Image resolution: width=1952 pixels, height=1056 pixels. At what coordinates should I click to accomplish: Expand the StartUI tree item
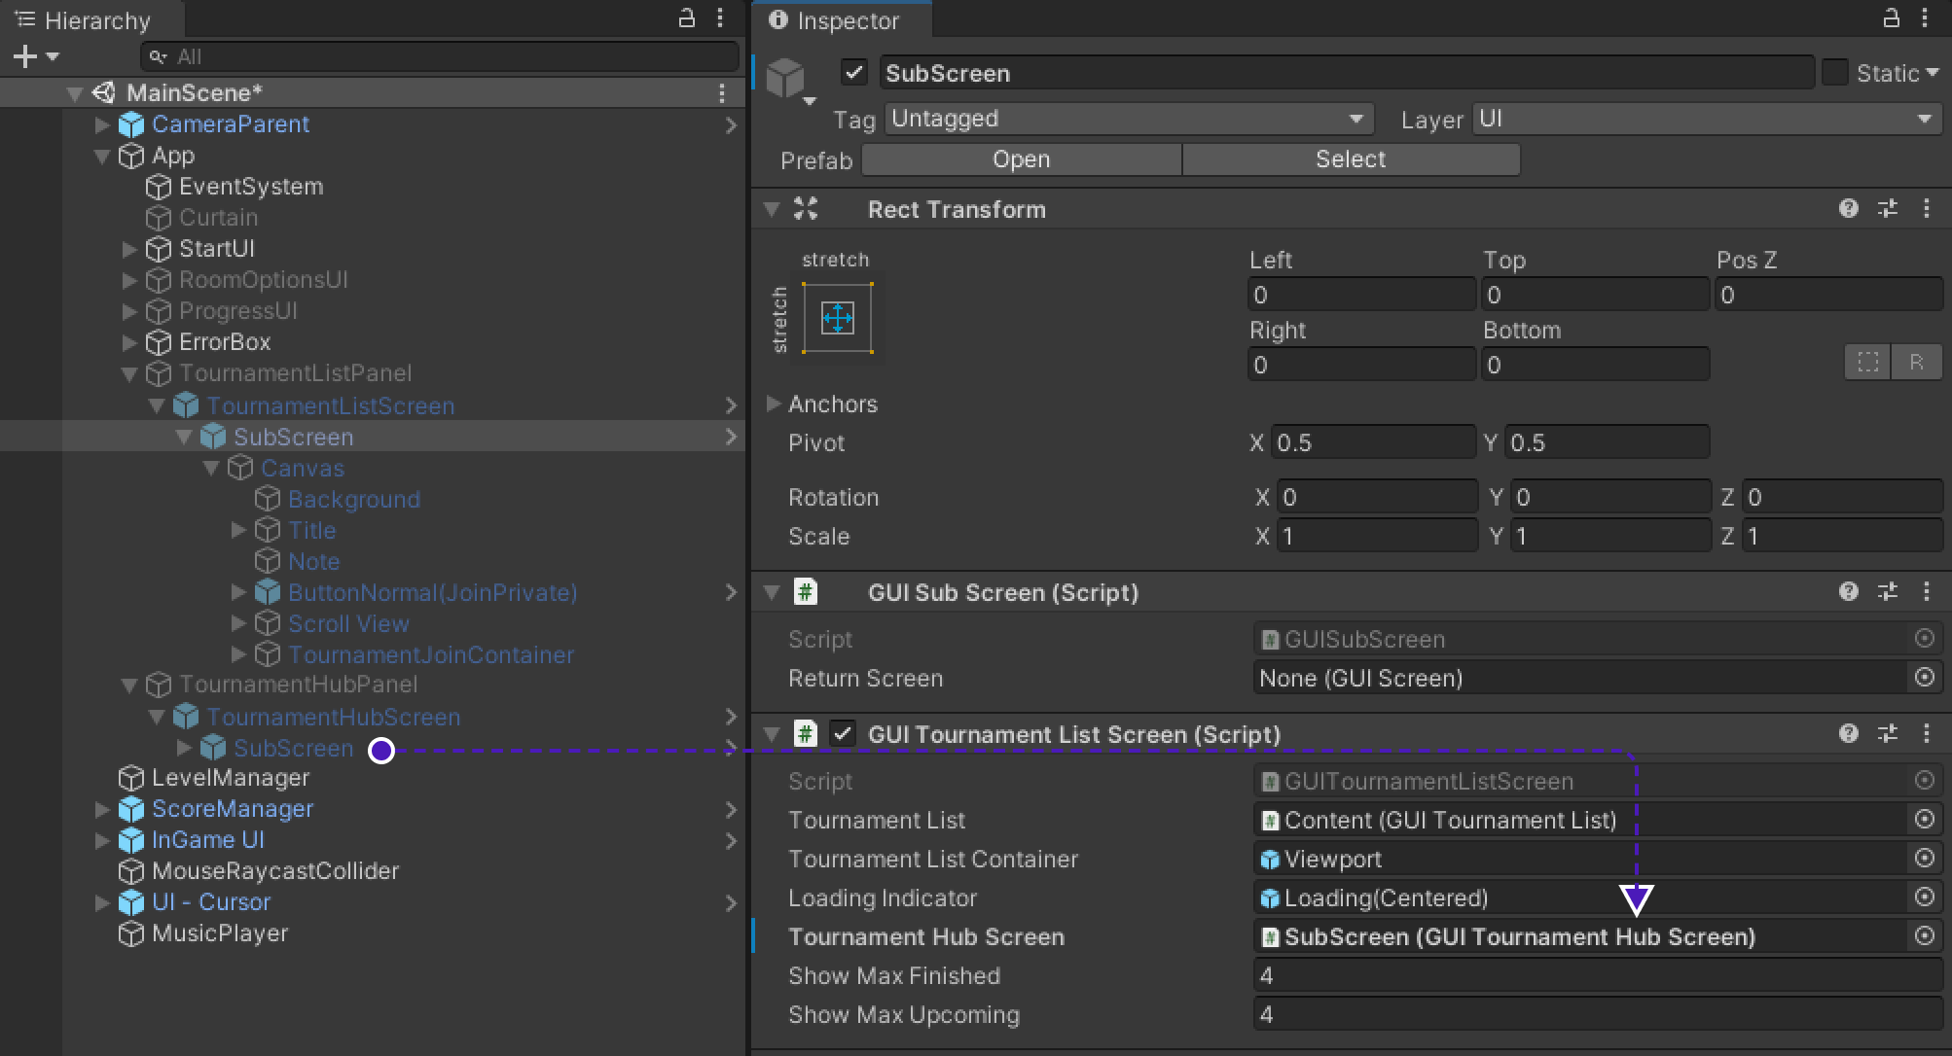[x=128, y=249]
